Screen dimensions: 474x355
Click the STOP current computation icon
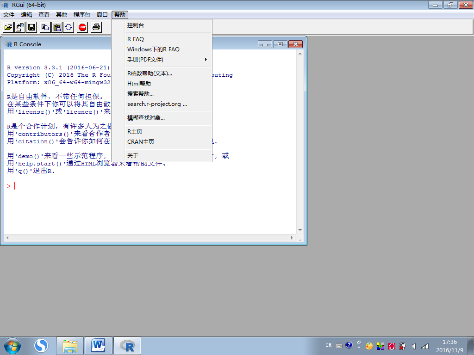point(82,27)
